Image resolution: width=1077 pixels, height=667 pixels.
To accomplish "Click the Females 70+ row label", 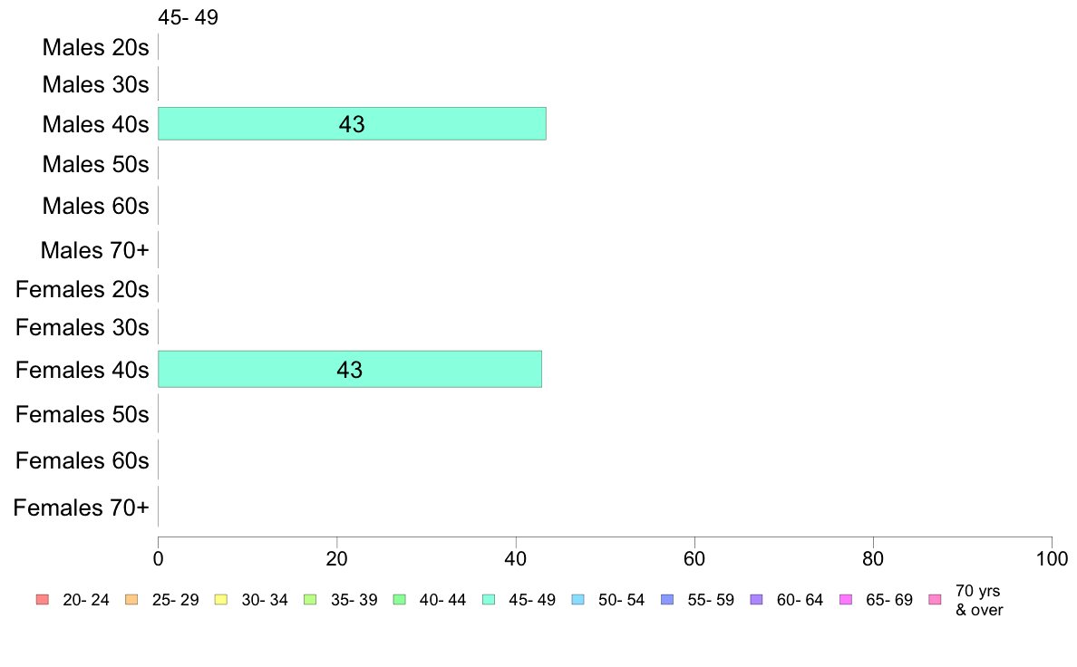I will [81, 507].
